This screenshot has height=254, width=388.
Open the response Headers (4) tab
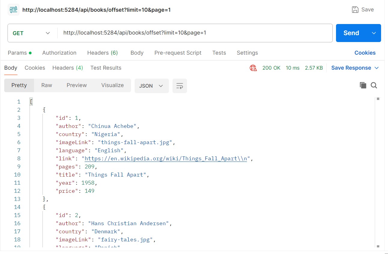(68, 68)
